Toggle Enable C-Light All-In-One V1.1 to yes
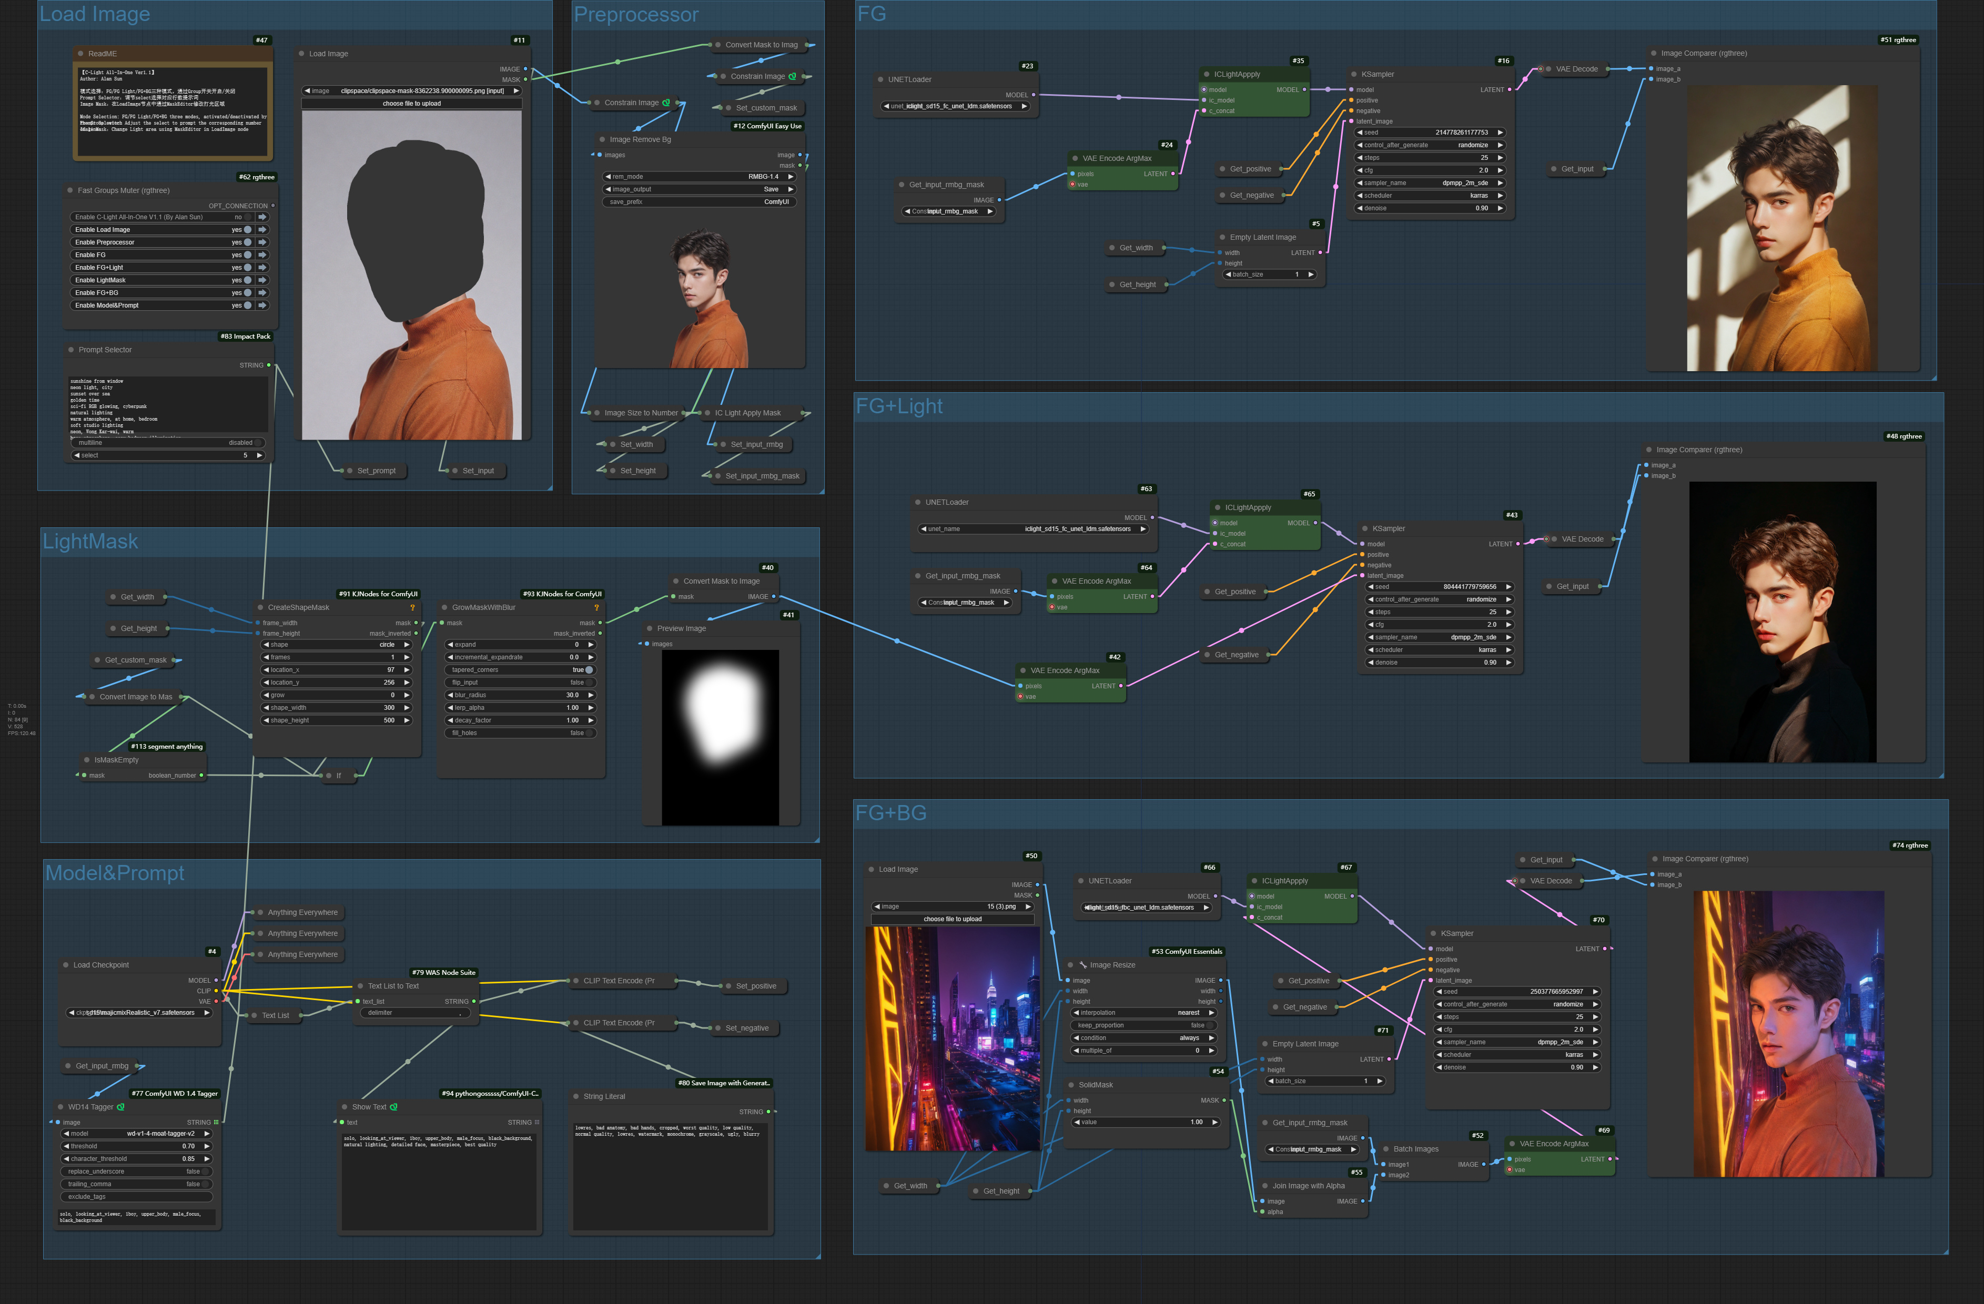This screenshot has width=1984, height=1304. [248, 218]
